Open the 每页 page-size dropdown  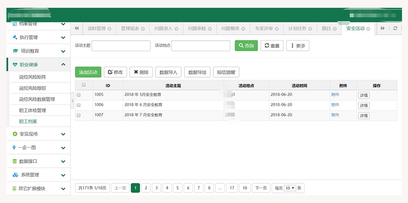(x=290, y=188)
